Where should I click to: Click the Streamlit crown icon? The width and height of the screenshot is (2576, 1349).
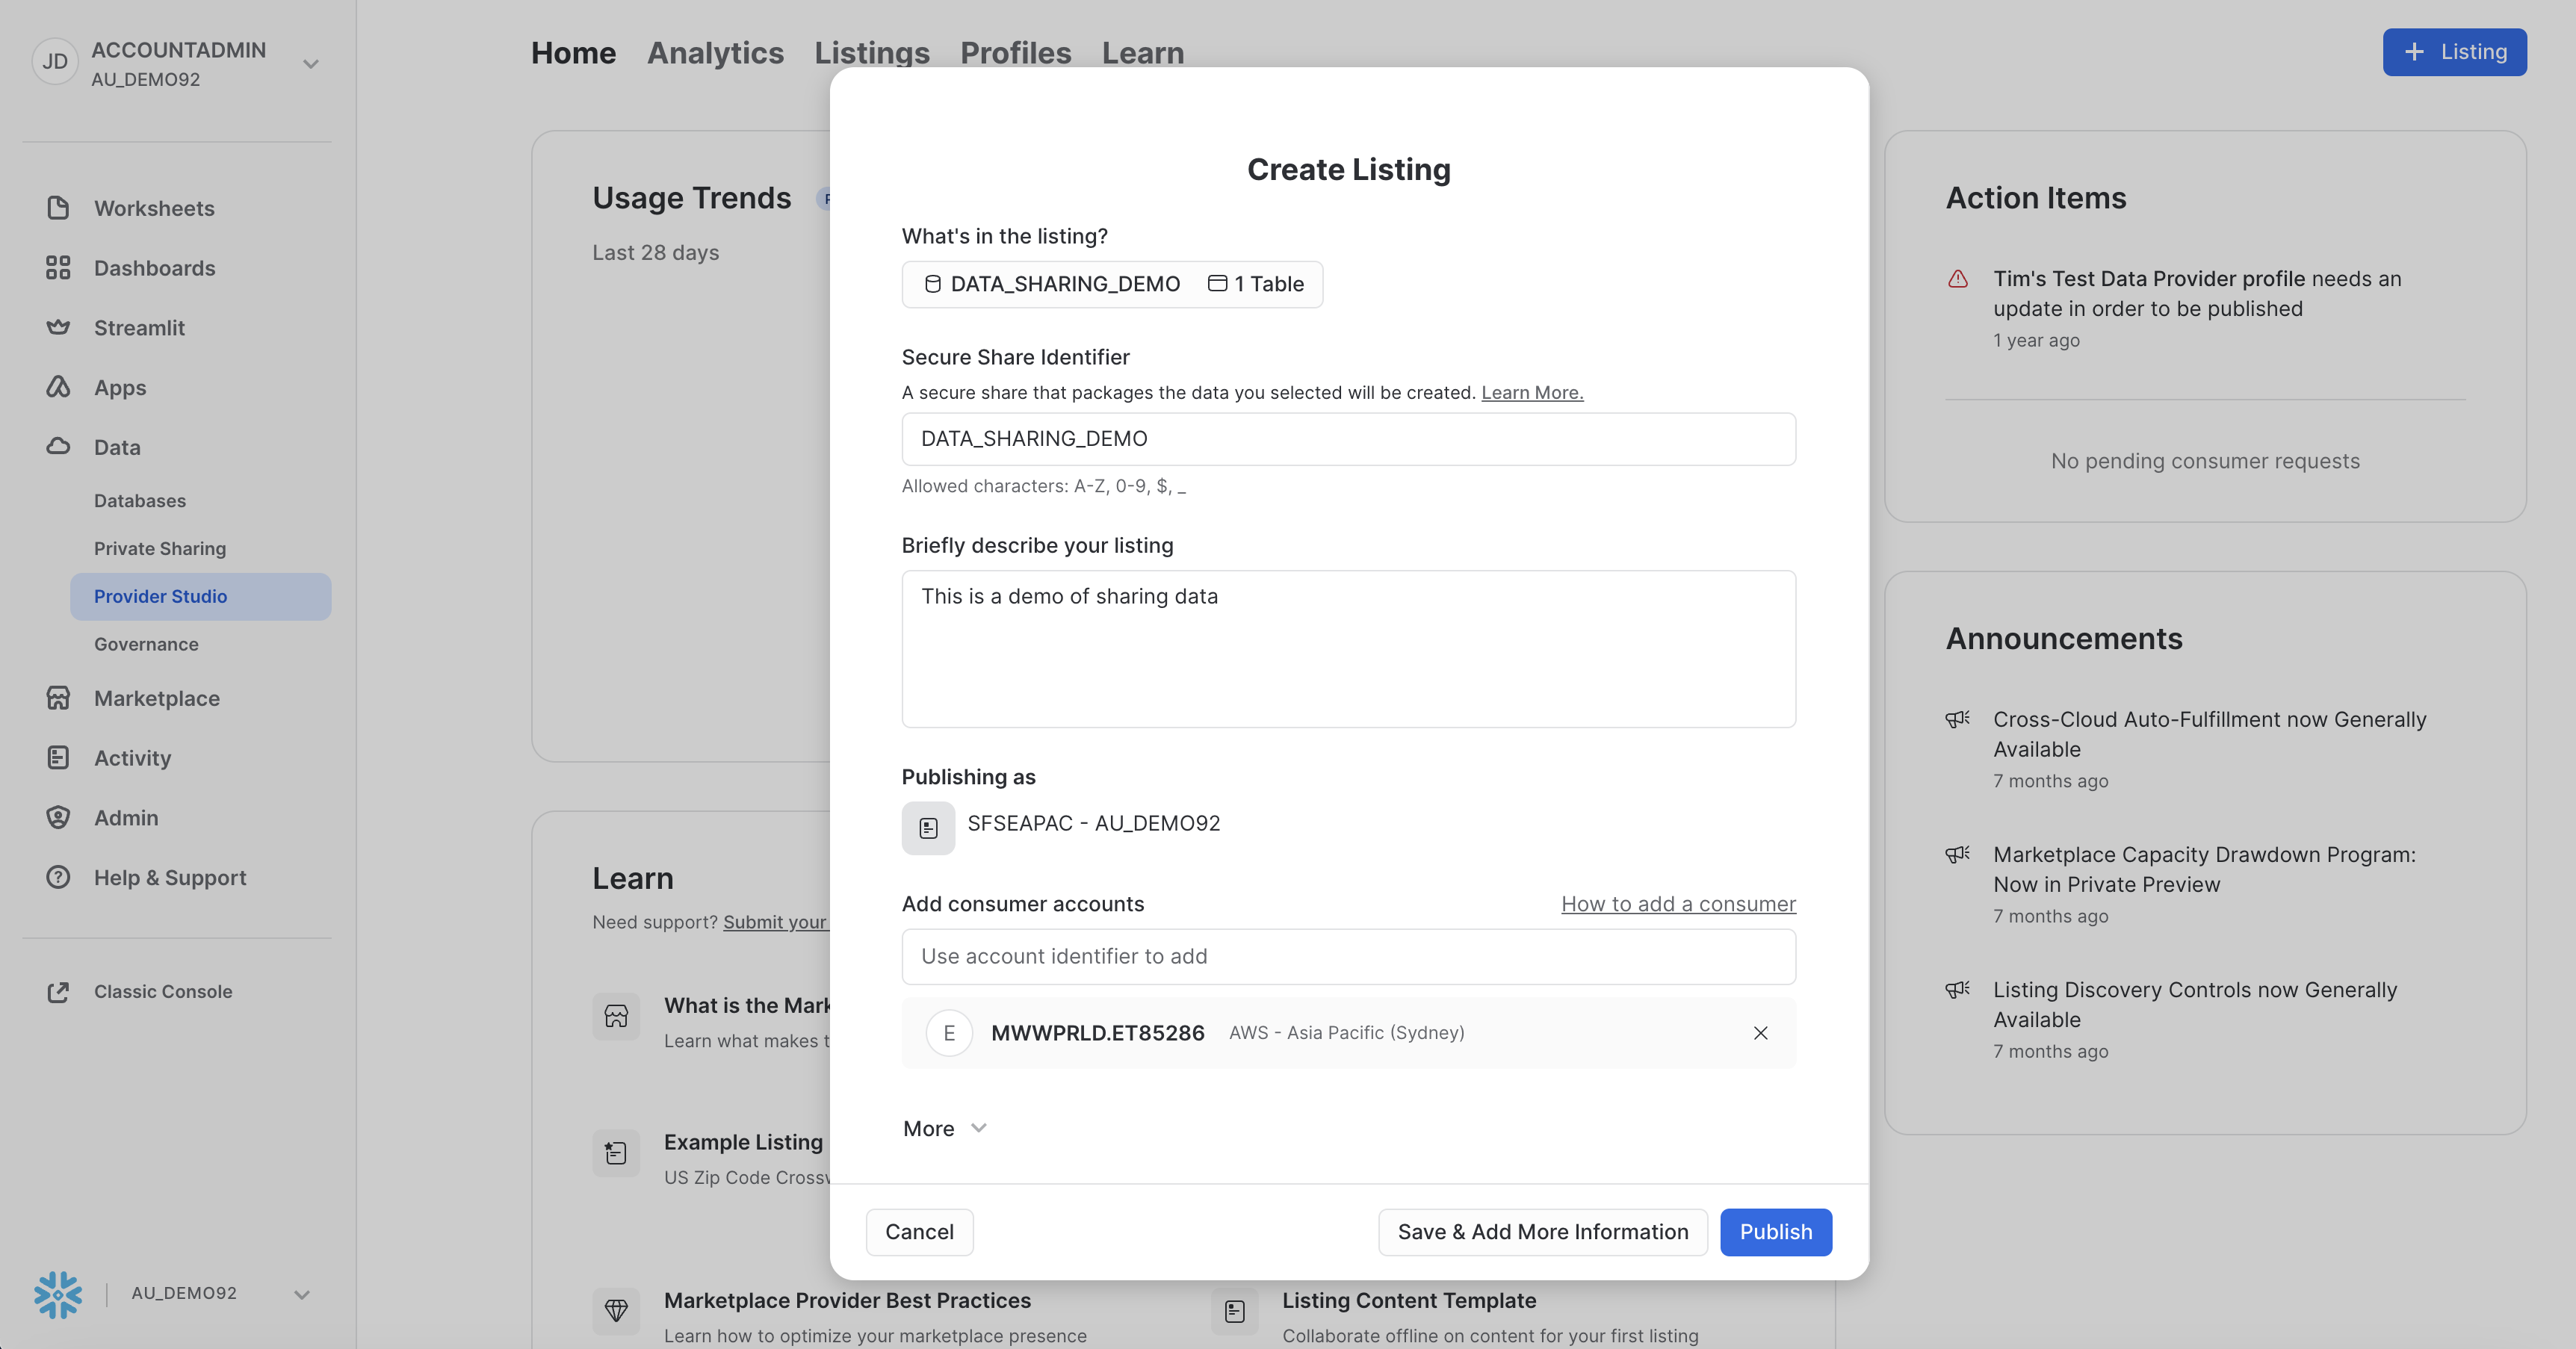pos(58,327)
